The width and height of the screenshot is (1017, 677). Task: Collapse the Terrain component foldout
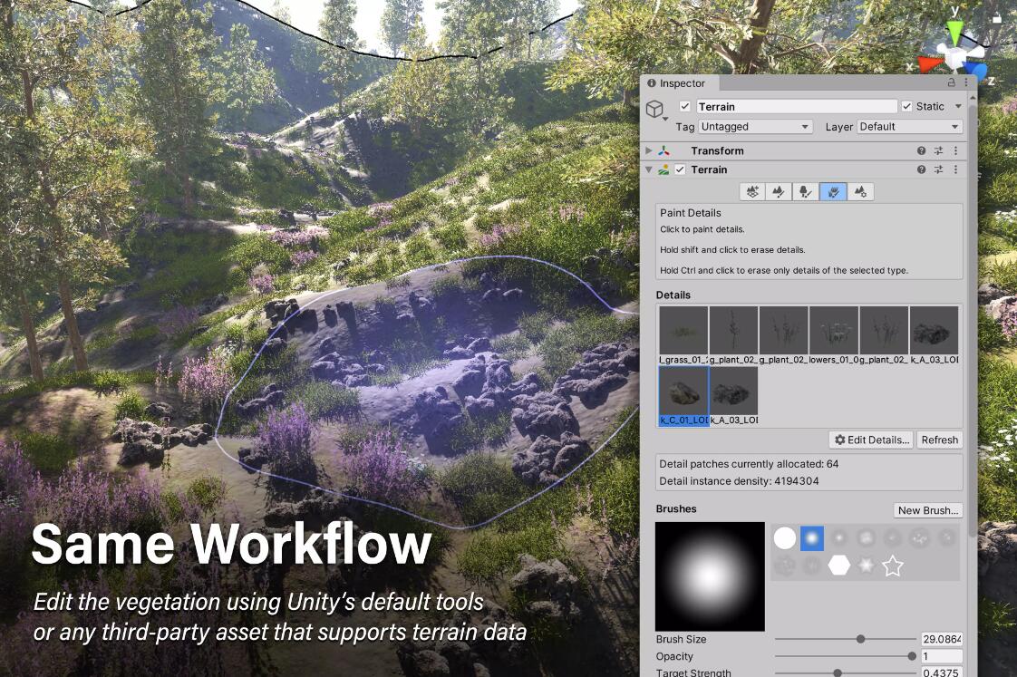click(649, 169)
